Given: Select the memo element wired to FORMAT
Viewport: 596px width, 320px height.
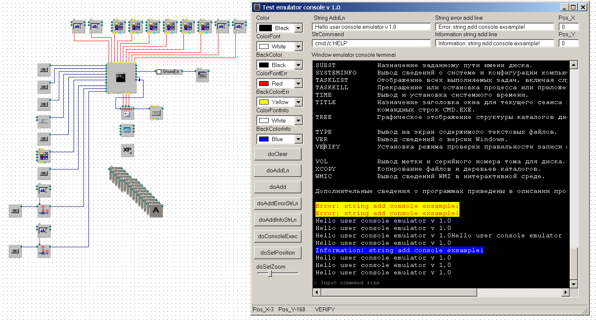Looking at the screenshot, I should click(156, 113).
